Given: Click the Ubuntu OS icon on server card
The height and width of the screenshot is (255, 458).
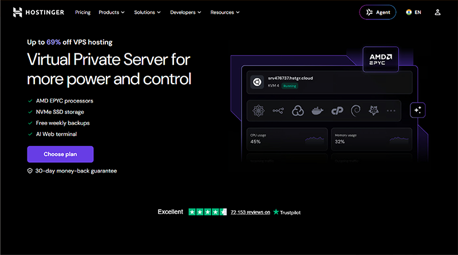Looking at the screenshot, I should click(x=257, y=82).
